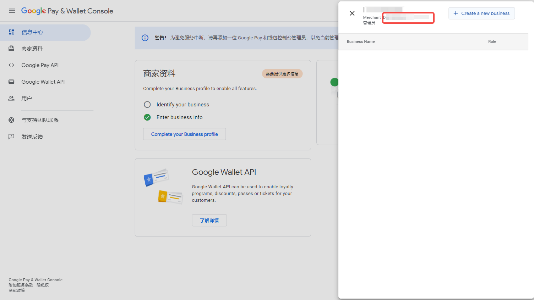Click the Role column header
Viewport: 534px width, 300px height.
click(x=492, y=41)
